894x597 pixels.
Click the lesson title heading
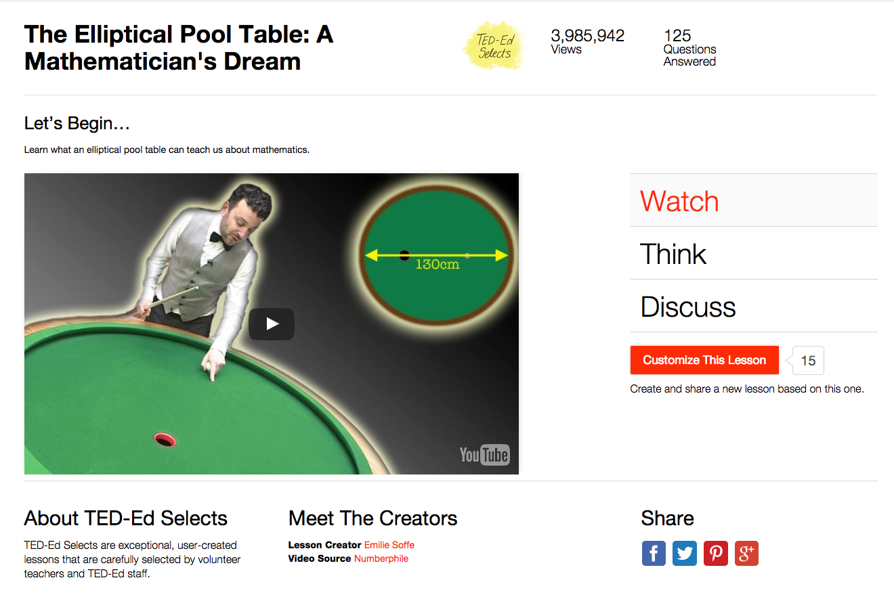(178, 47)
